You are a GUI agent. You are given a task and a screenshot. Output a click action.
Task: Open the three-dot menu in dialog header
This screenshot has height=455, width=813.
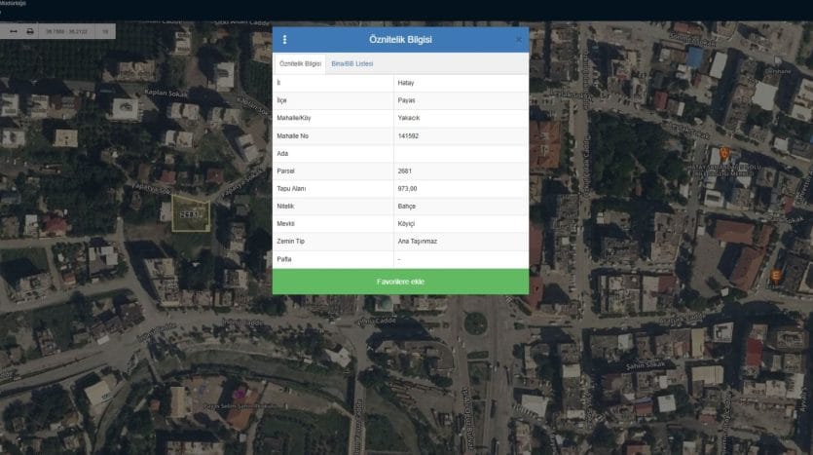[x=284, y=40]
